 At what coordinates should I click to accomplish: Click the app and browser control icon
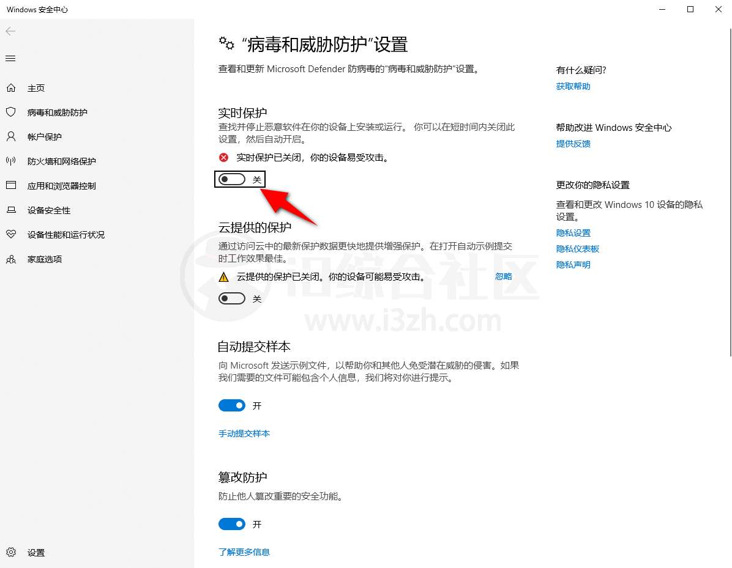(11, 185)
